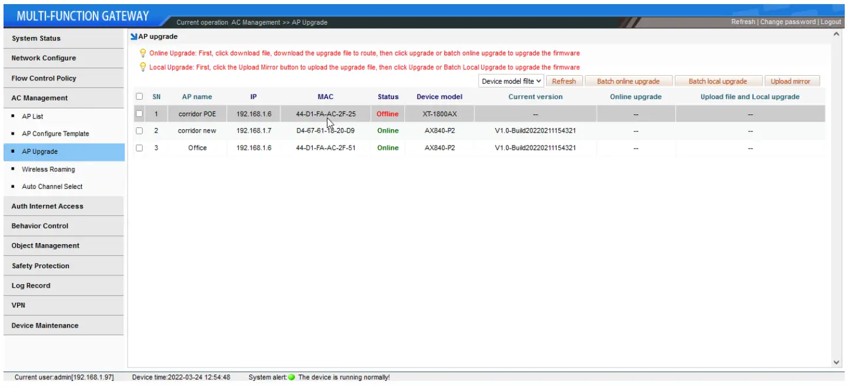This screenshot has width=850, height=388.
Task: Click the Refresh link in top bar
Action: 743,22
